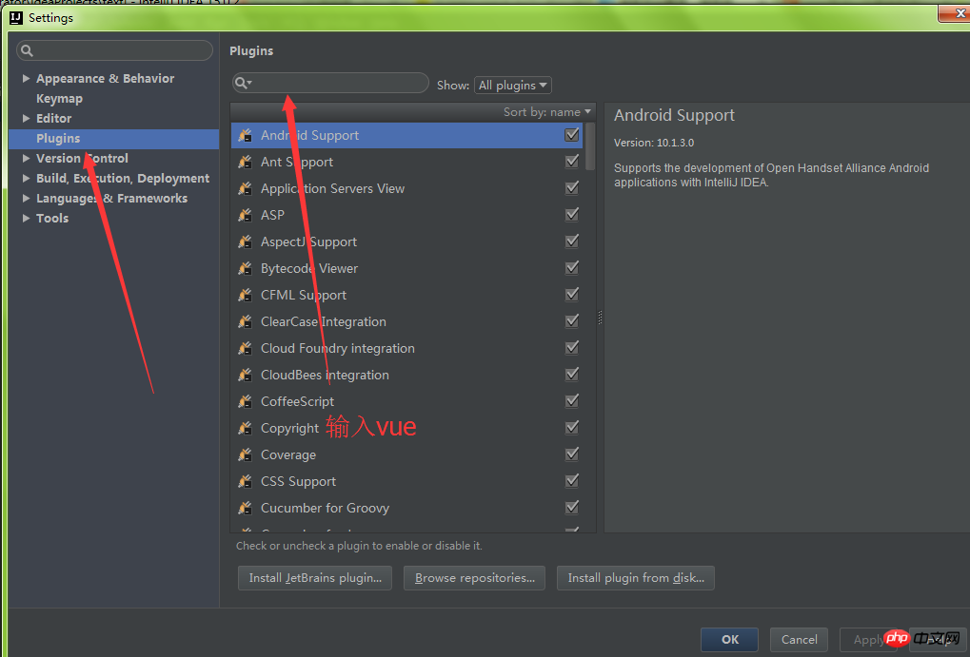This screenshot has width=970, height=657.
Task: Click Browse repositories button
Action: tap(474, 578)
